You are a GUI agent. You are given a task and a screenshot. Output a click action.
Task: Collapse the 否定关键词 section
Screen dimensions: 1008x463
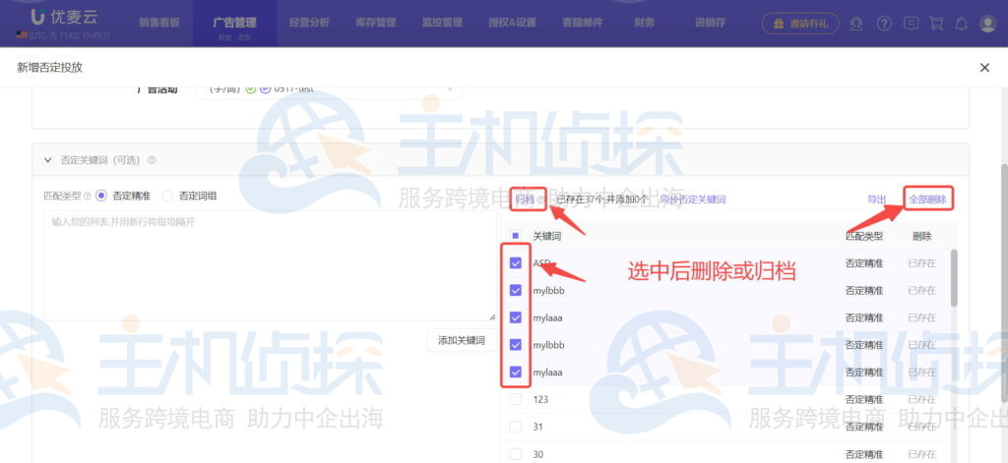pos(47,160)
